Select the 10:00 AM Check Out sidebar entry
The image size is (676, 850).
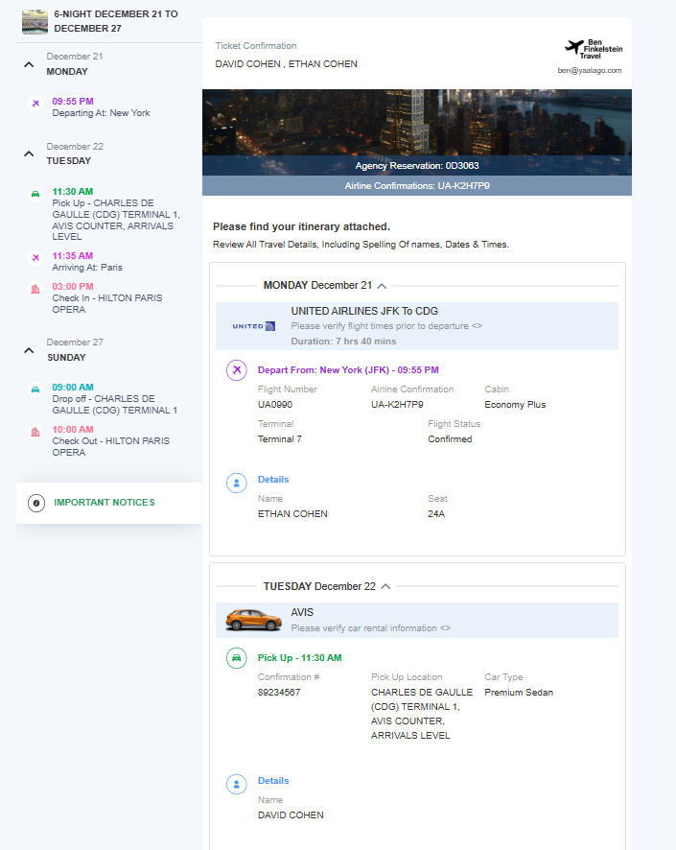pos(111,440)
